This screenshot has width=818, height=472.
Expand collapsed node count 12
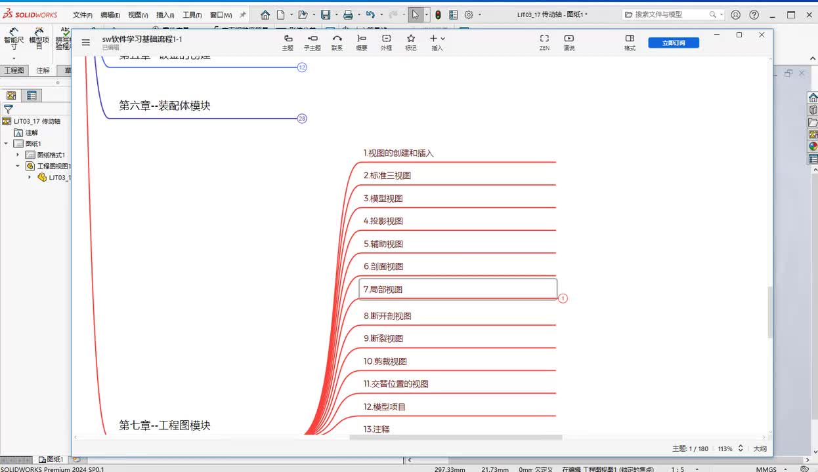point(302,68)
